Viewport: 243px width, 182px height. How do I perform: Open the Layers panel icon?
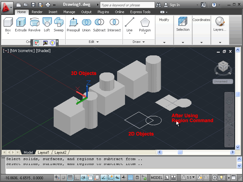pyautogui.click(x=220, y=21)
